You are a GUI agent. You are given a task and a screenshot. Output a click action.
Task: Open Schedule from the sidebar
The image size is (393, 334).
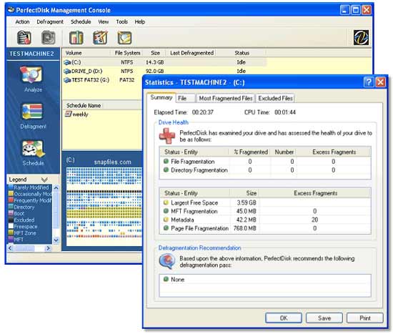click(33, 153)
